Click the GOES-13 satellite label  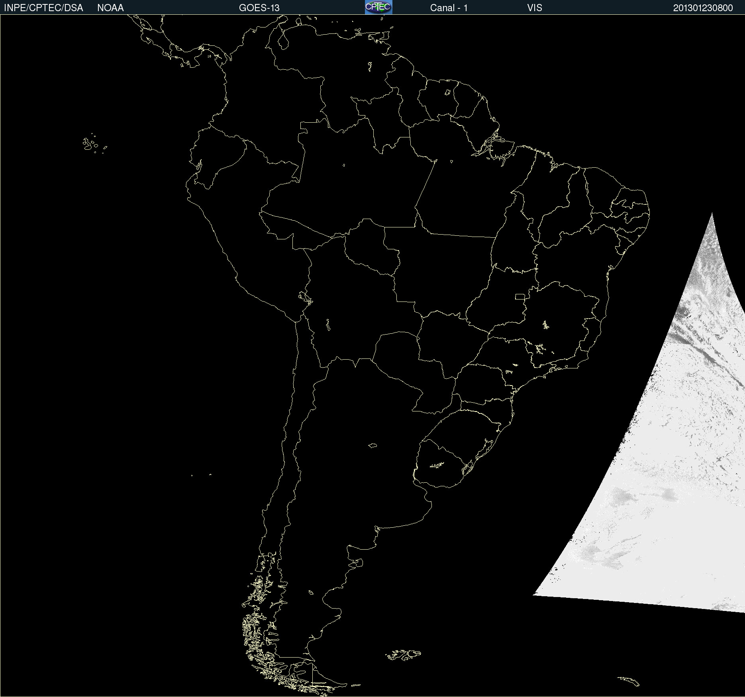point(259,8)
